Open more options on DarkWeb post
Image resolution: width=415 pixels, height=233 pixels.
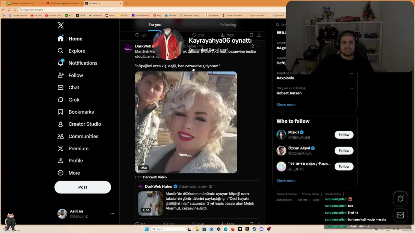[259, 46]
